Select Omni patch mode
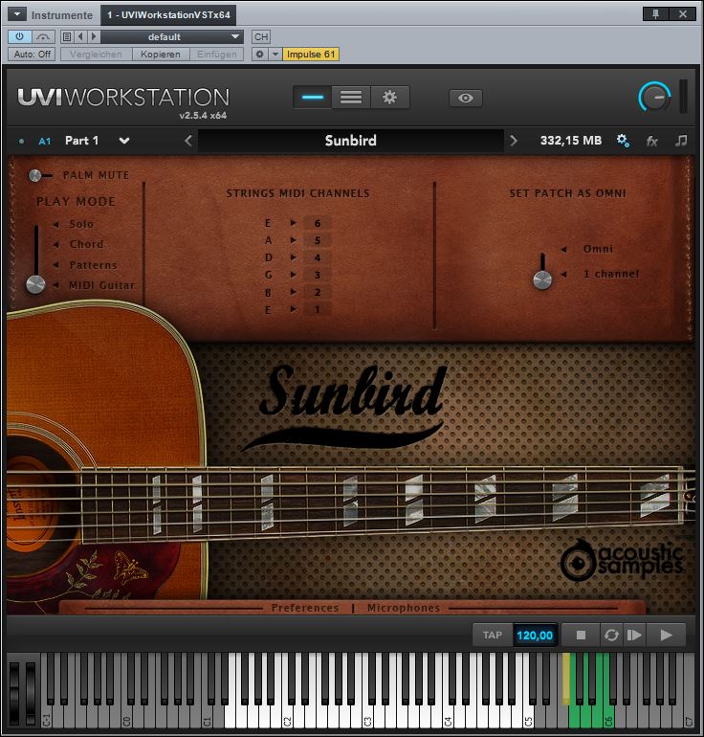This screenshot has width=704, height=737. pos(598,249)
